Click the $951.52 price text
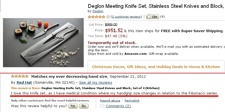 pos(114,30)
